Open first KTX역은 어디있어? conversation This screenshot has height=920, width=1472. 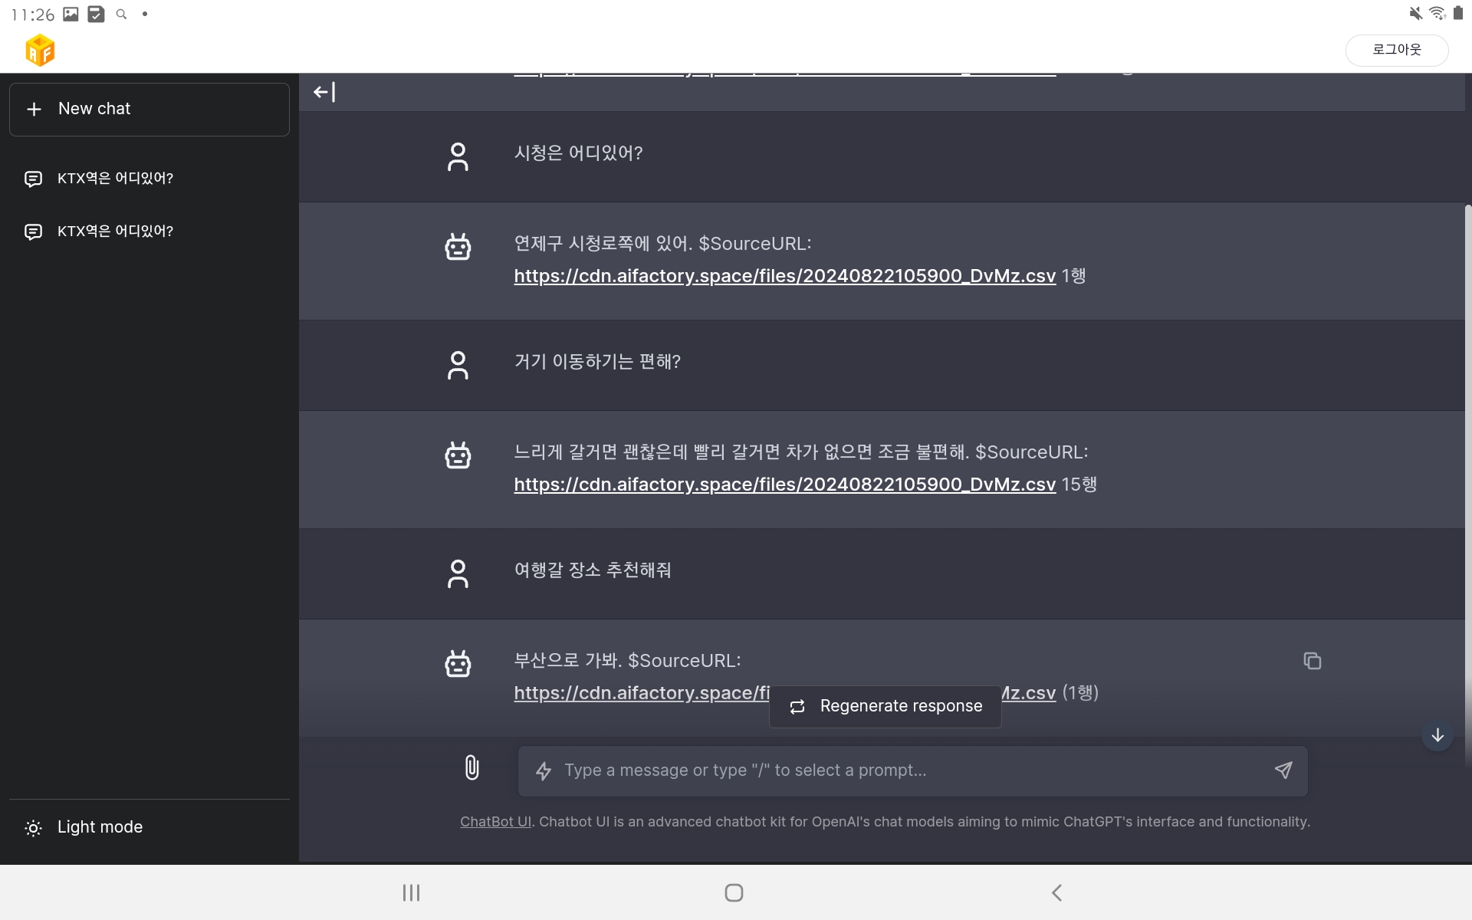pos(115,179)
